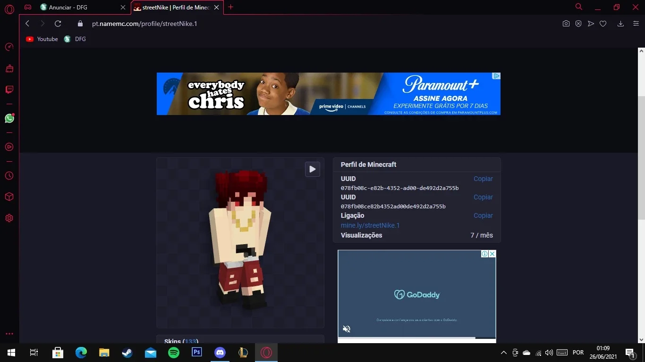This screenshot has width=645, height=362.
Task: Open the Opera GX main menu logo
Action: tap(9, 9)
